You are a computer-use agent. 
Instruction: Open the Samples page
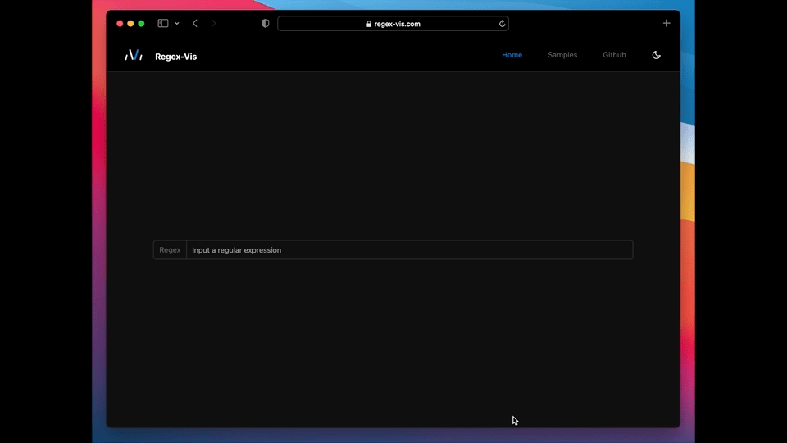pos(562,55)
